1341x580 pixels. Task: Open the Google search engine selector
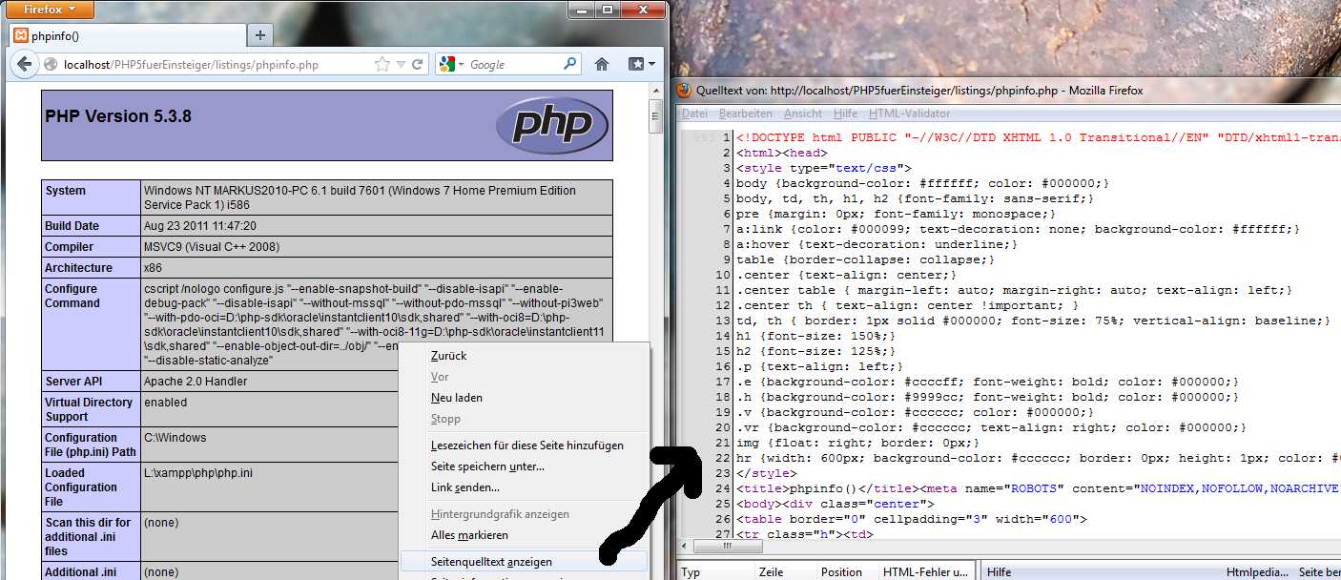(451, 65)
